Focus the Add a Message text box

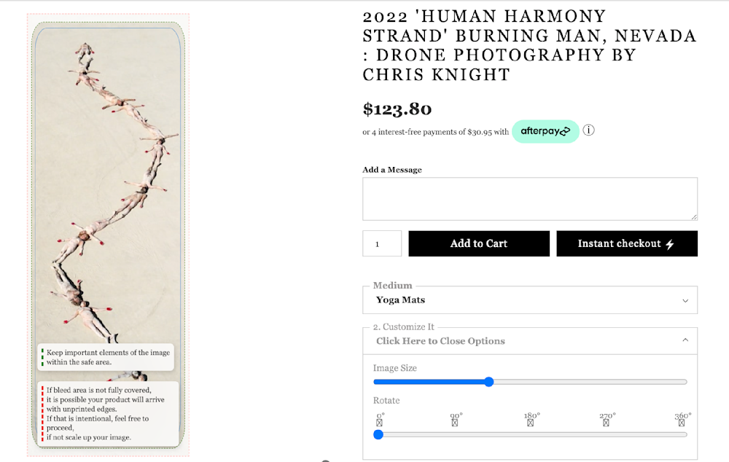(x=530, y=198)
